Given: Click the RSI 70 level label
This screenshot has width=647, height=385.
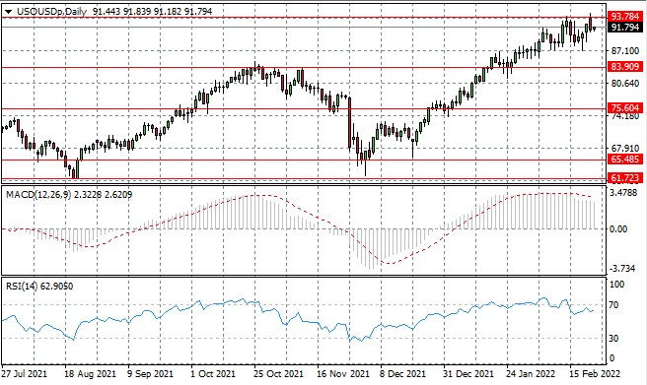Looking at the screenshot, I should (x=613, y=305).
